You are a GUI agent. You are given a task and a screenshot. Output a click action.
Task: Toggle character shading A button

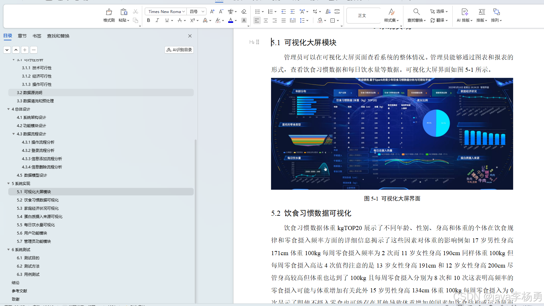[x=244, y=20]
